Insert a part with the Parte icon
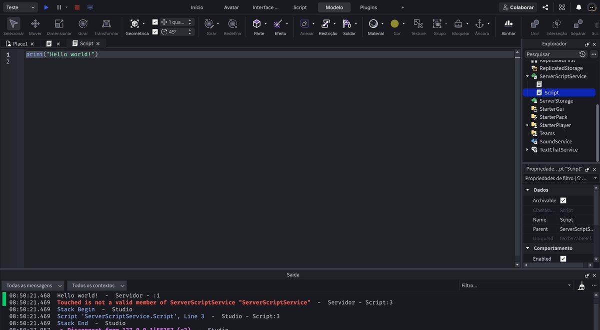This screenshot has height=330, width=600. coord(256,23)
